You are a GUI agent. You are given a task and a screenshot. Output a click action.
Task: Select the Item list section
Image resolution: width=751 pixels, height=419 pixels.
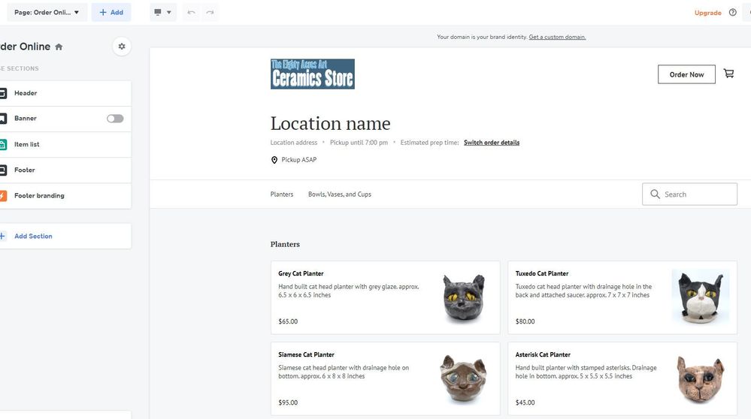point(27,144)
